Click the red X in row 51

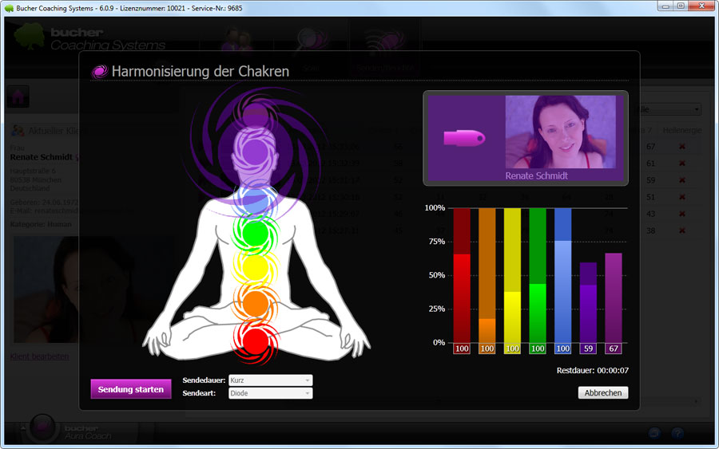(682, 197)
